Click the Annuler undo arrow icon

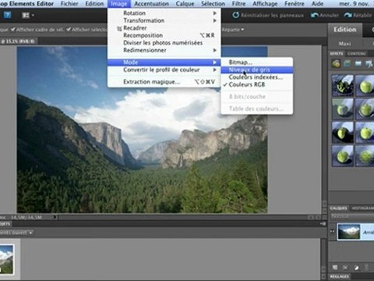click(x=315, y=16)
